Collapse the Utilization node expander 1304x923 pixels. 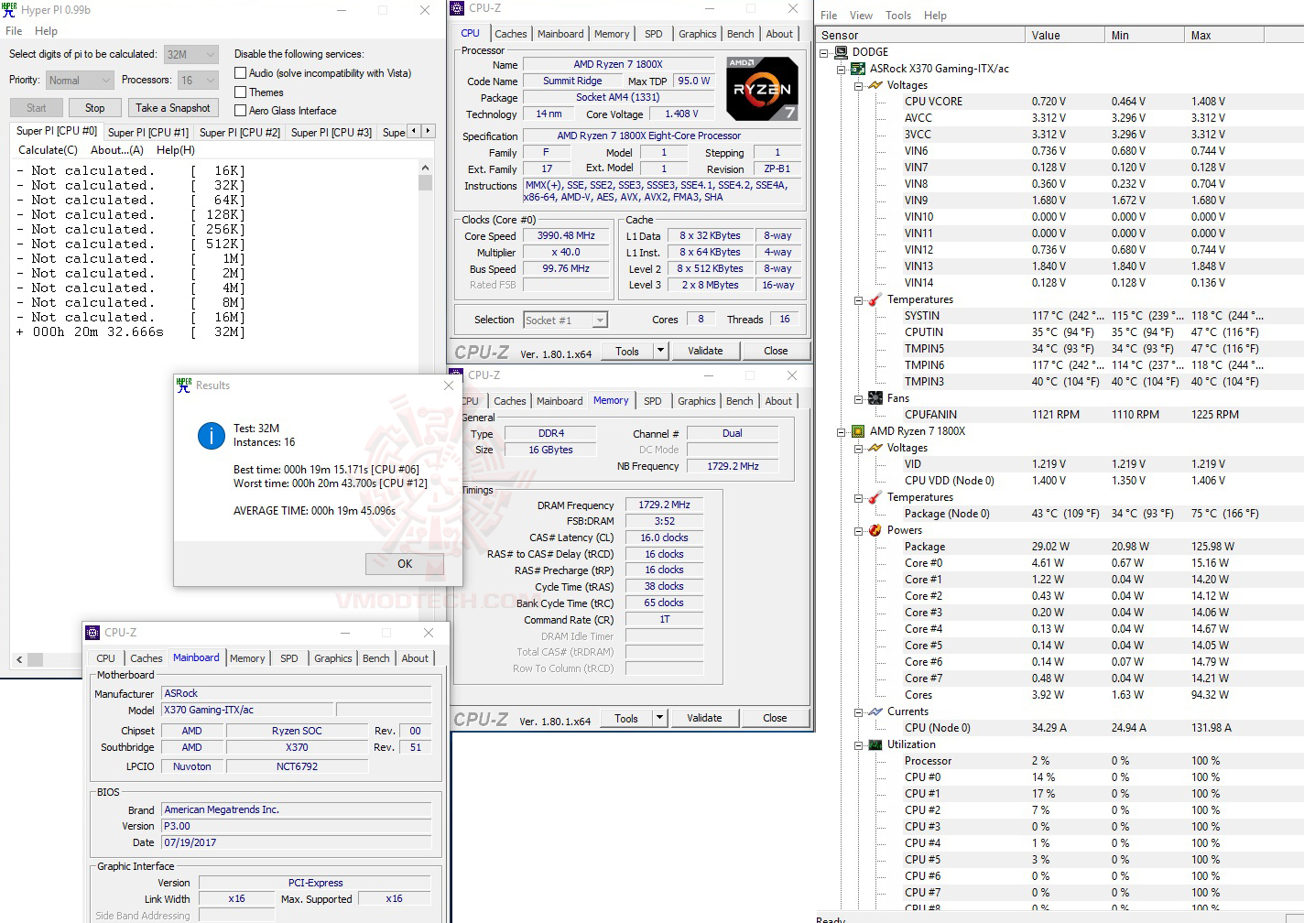pos(858,745)
